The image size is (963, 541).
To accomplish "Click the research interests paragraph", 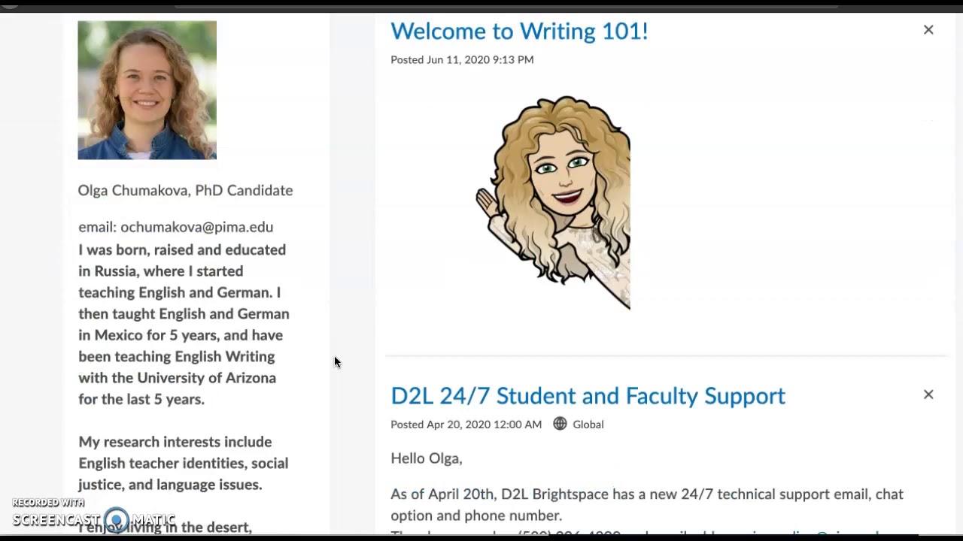I will [184, 463].
